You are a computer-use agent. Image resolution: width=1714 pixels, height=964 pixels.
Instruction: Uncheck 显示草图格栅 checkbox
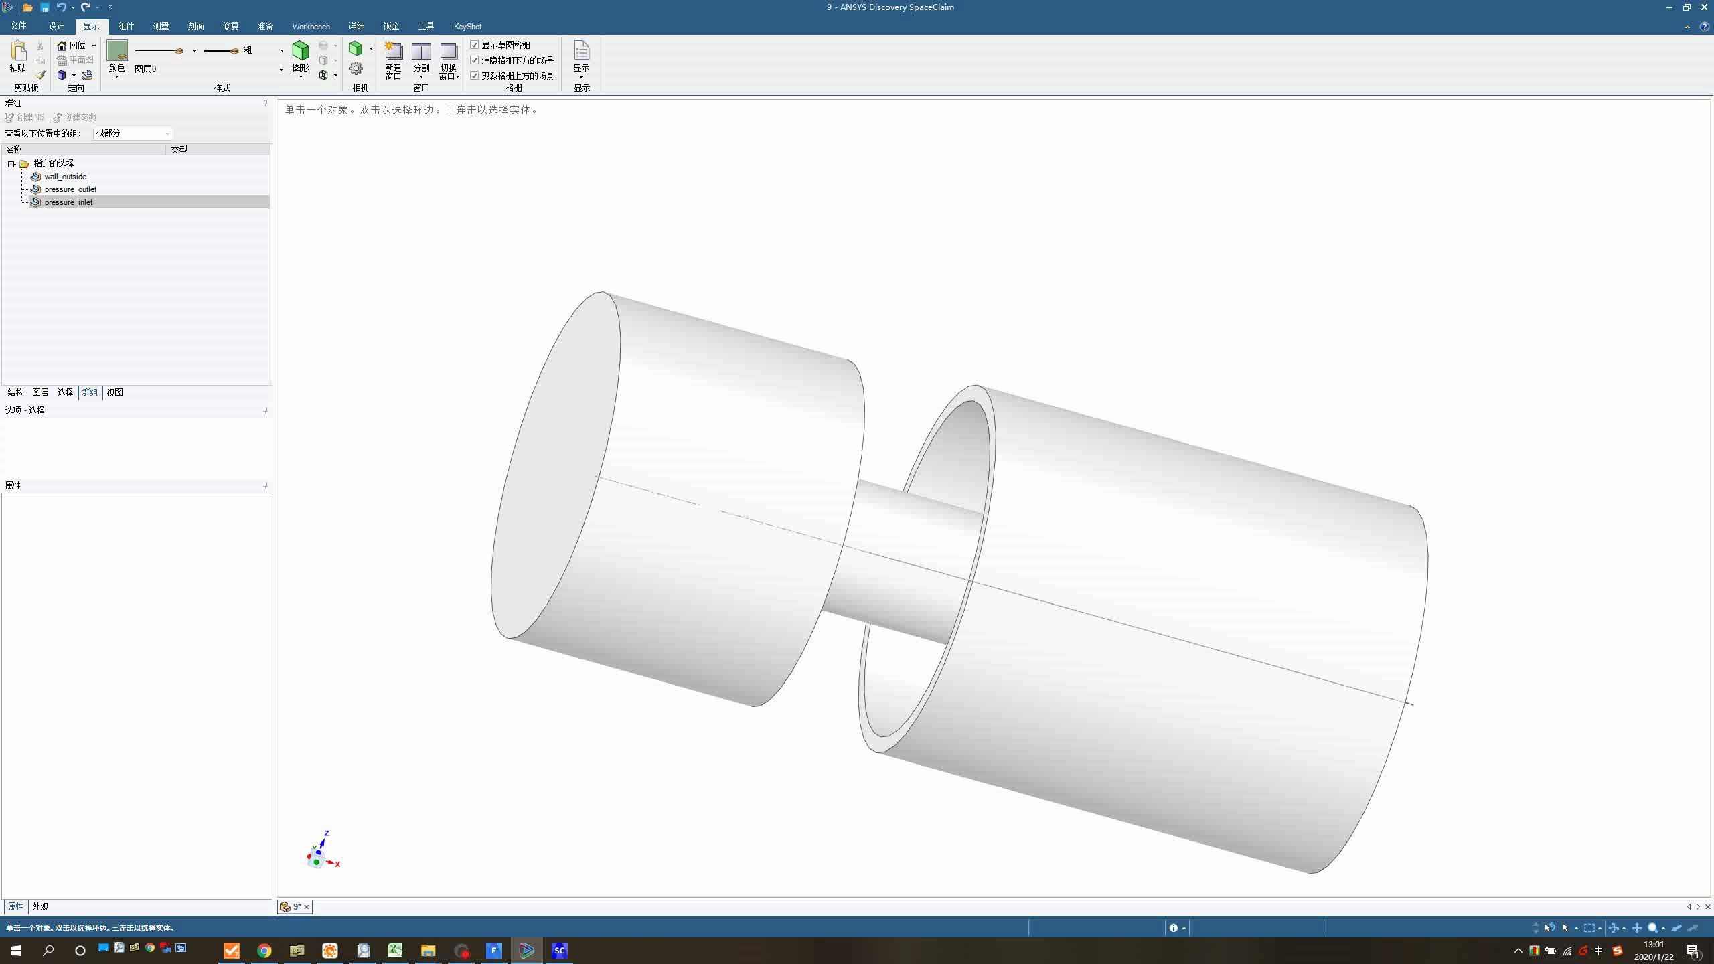click(x=475, y=45)
